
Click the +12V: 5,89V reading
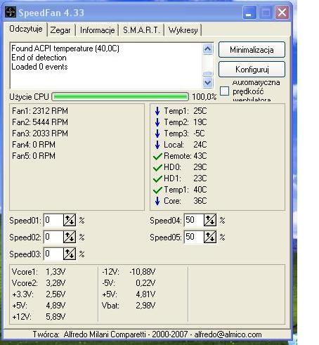point(39,317)
